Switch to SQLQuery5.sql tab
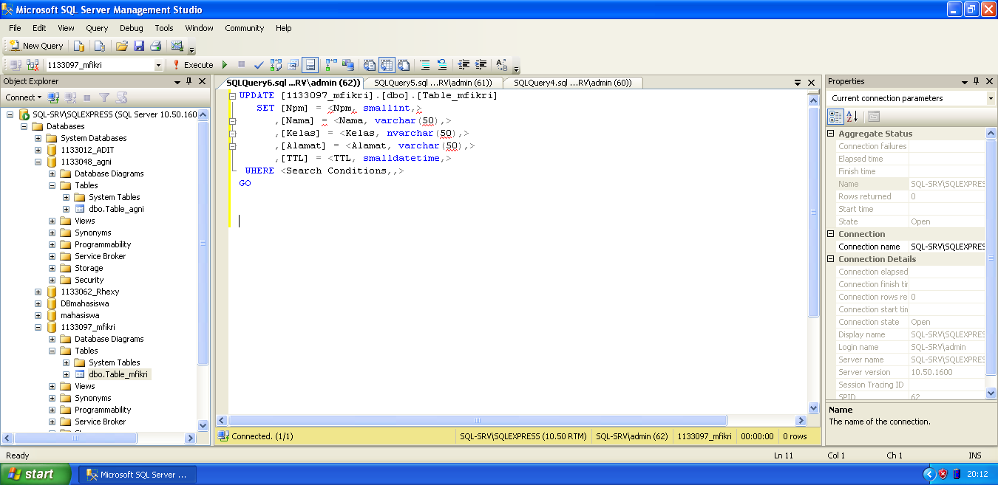 click(433, 83)
